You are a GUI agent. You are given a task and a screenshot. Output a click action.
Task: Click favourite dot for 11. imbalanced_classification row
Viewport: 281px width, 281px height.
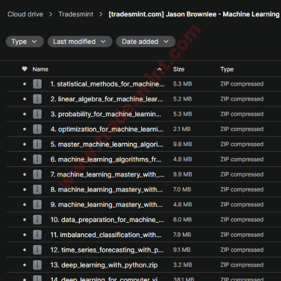click(x=25, y=235)
